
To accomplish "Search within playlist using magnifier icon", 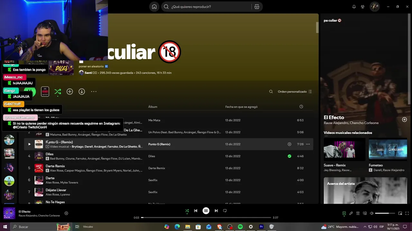I will click(271, 92).
